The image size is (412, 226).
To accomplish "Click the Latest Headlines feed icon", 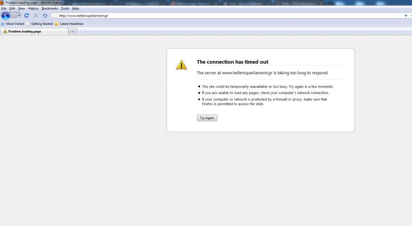I will coord(57,24).
